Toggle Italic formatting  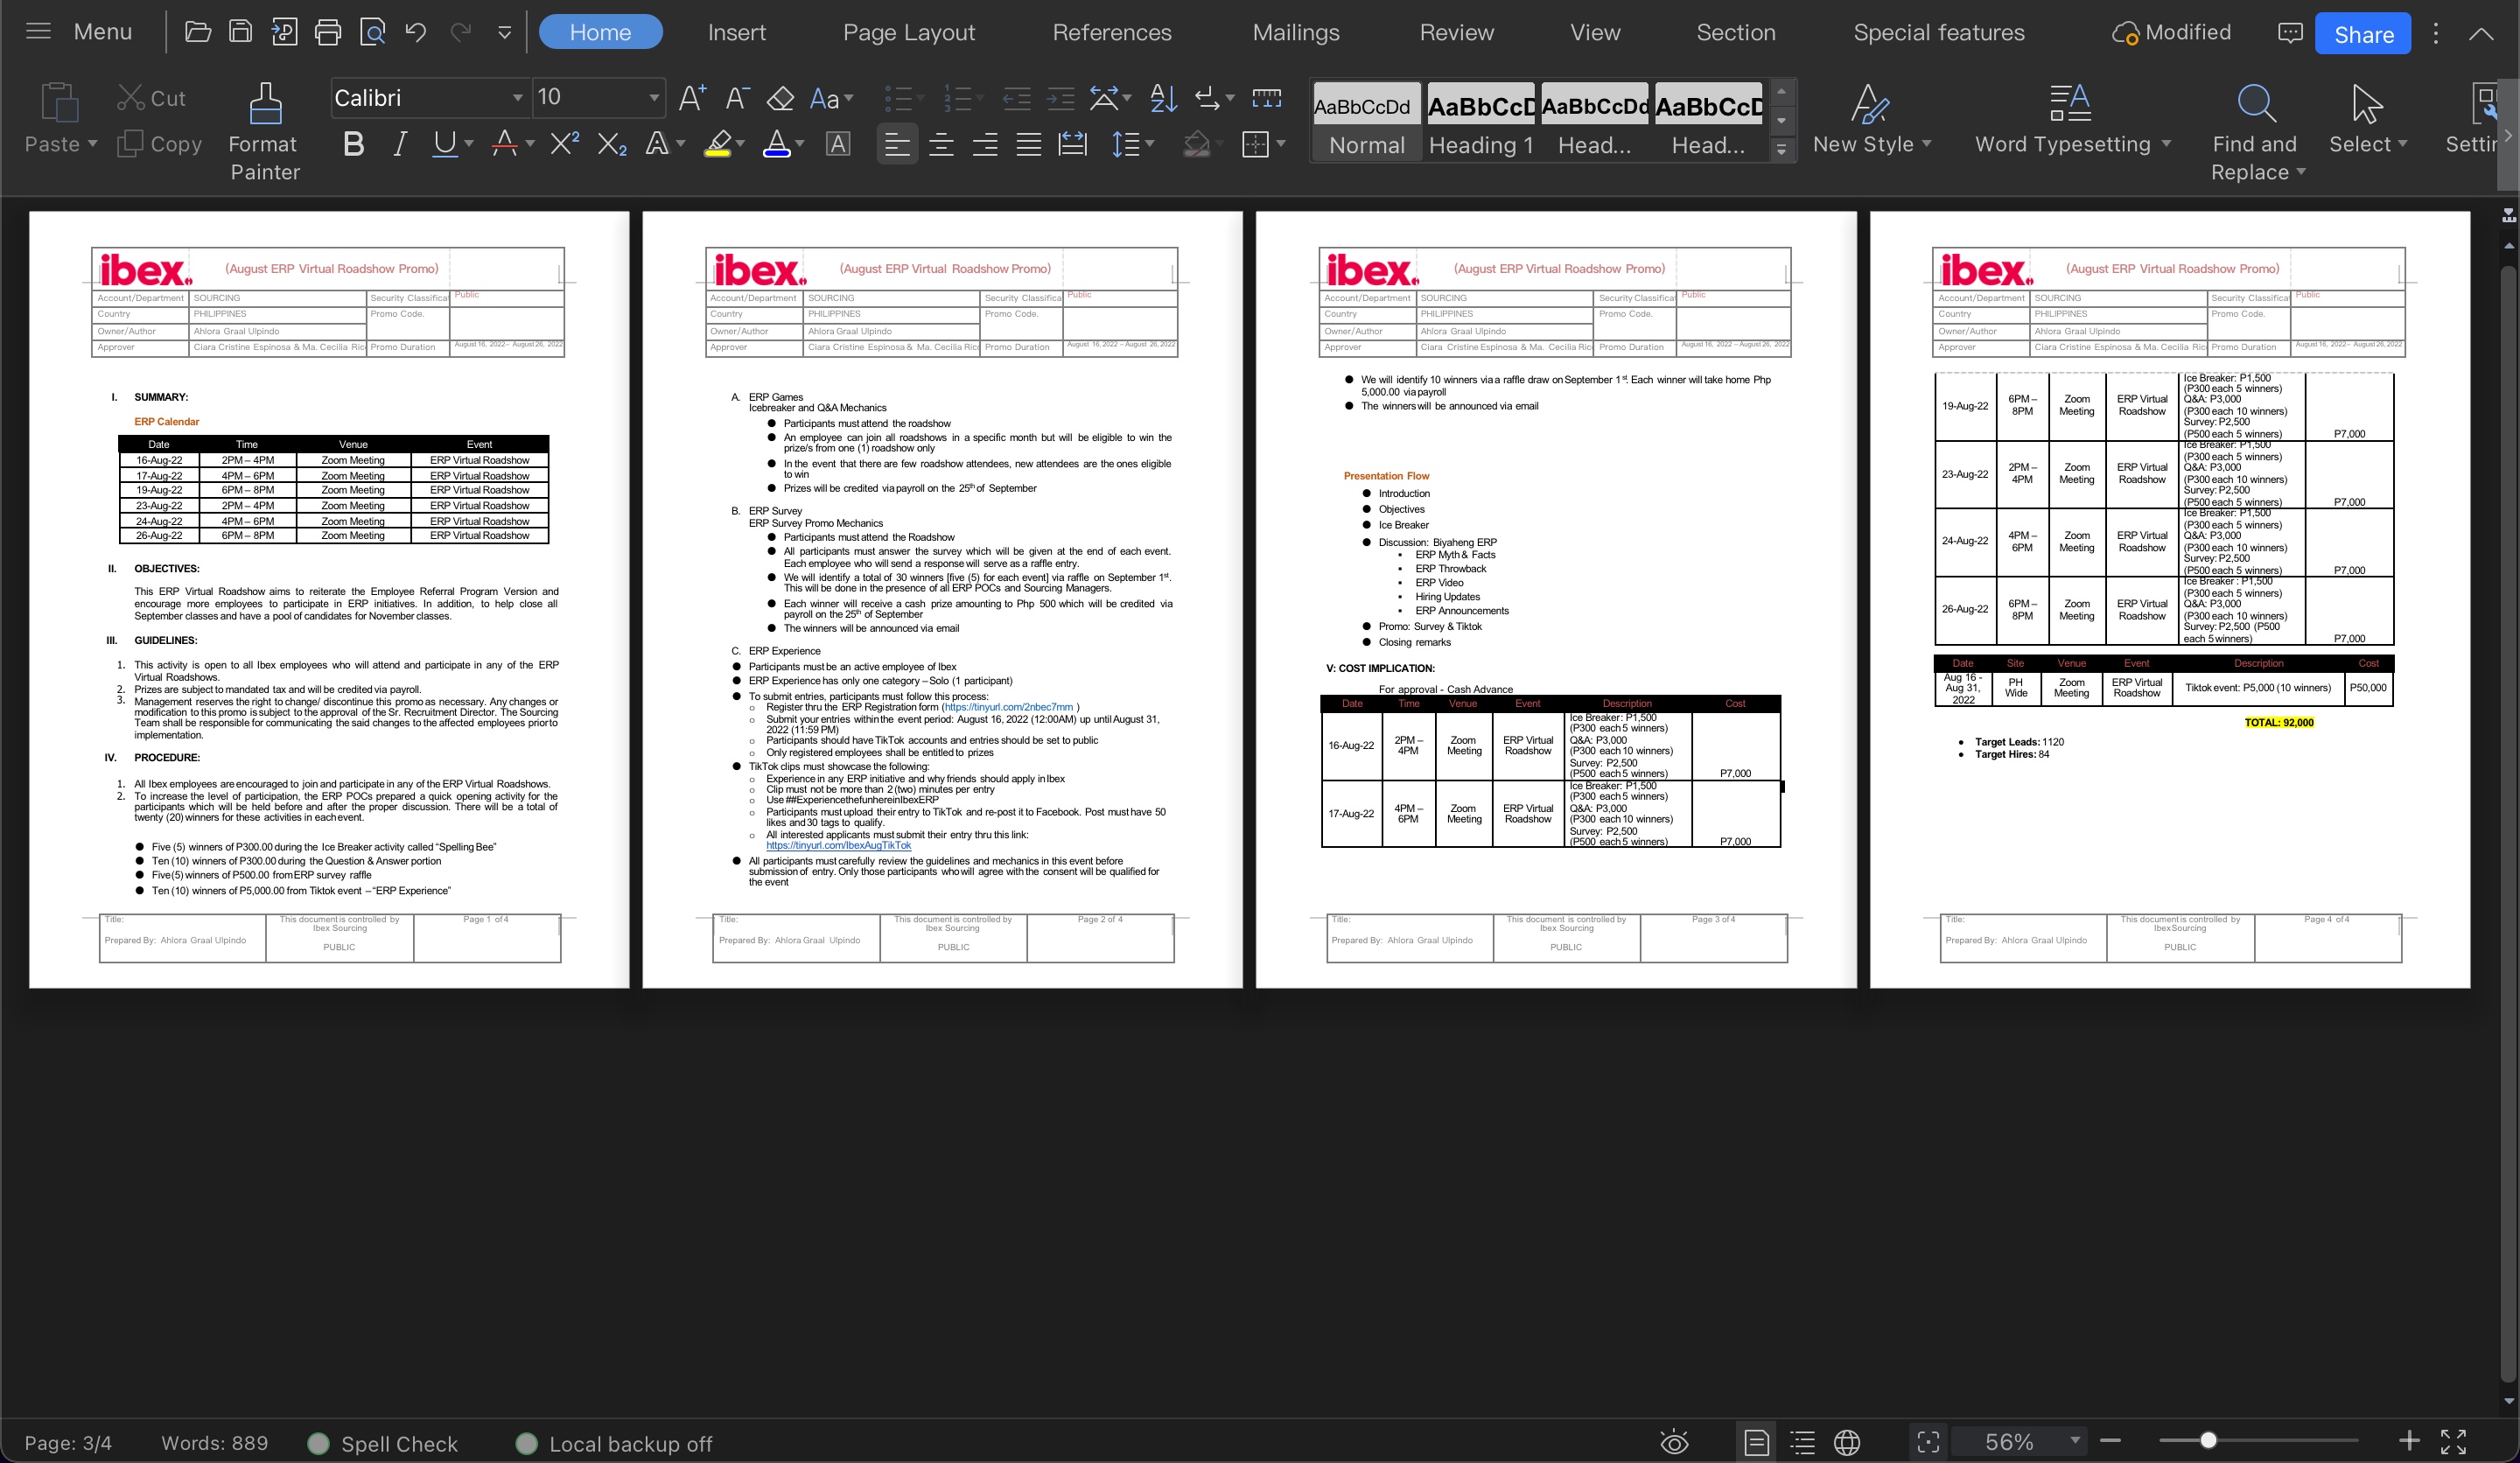pyautogui.click(x=400, y=144)
